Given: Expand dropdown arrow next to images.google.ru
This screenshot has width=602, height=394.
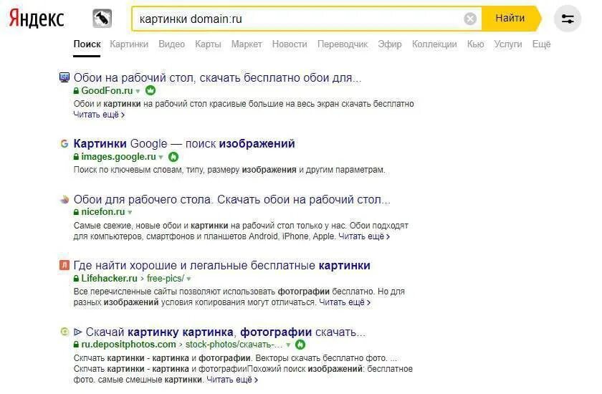Looking at the screenshot, I should point(161,158).
